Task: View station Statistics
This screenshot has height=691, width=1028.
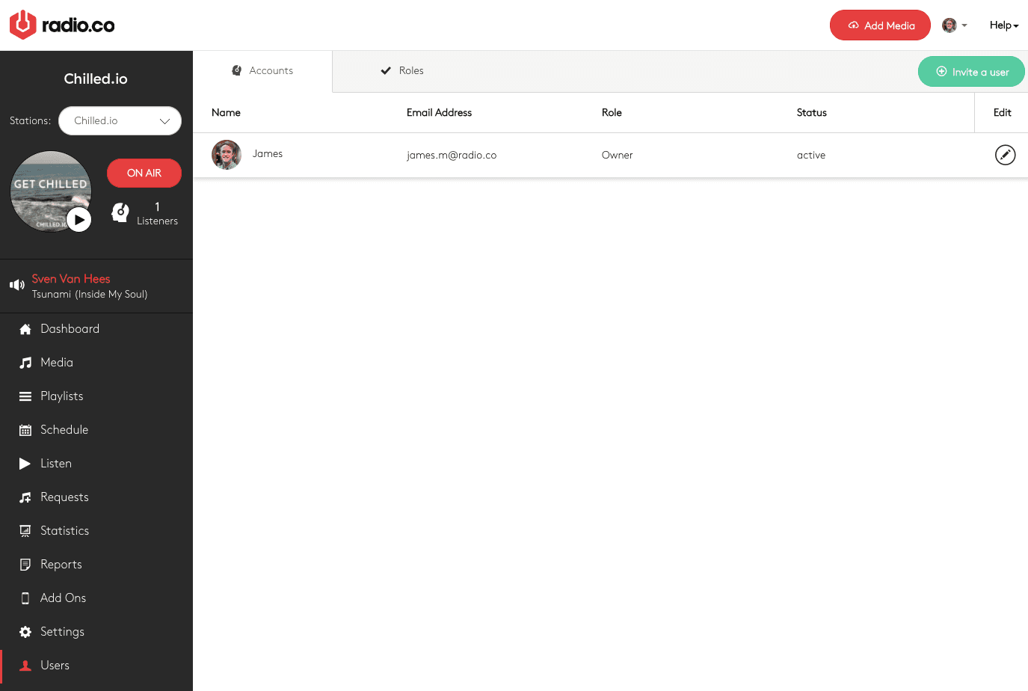Action: click(x=65, y=530)
